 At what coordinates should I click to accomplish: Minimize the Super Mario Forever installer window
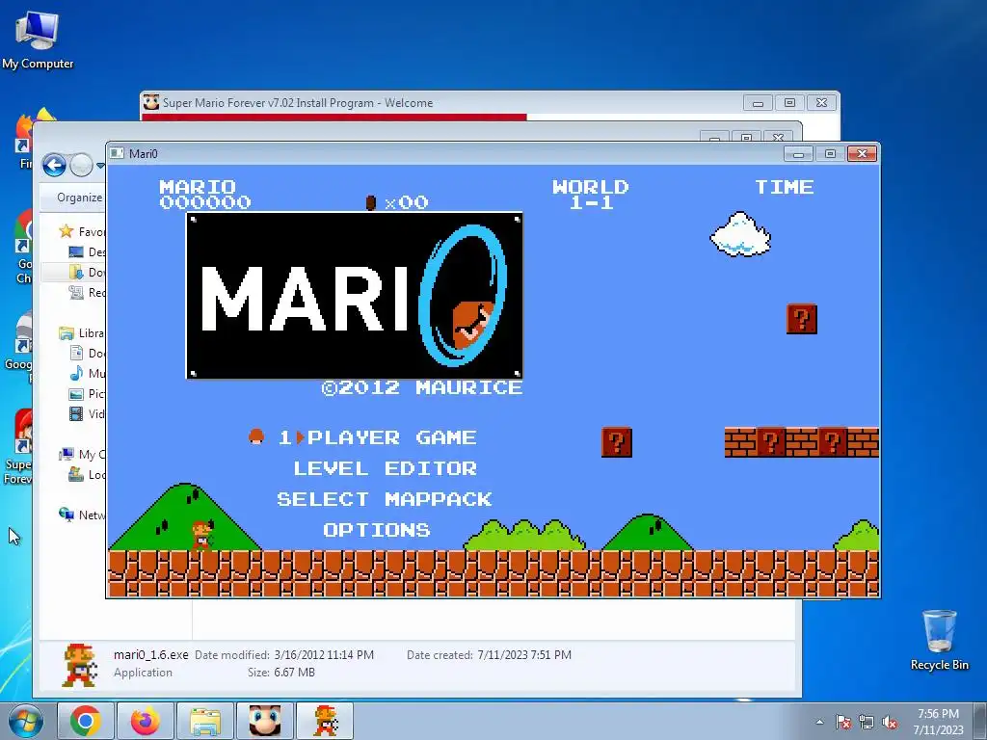pyautogui.click(x=758, y=102)
